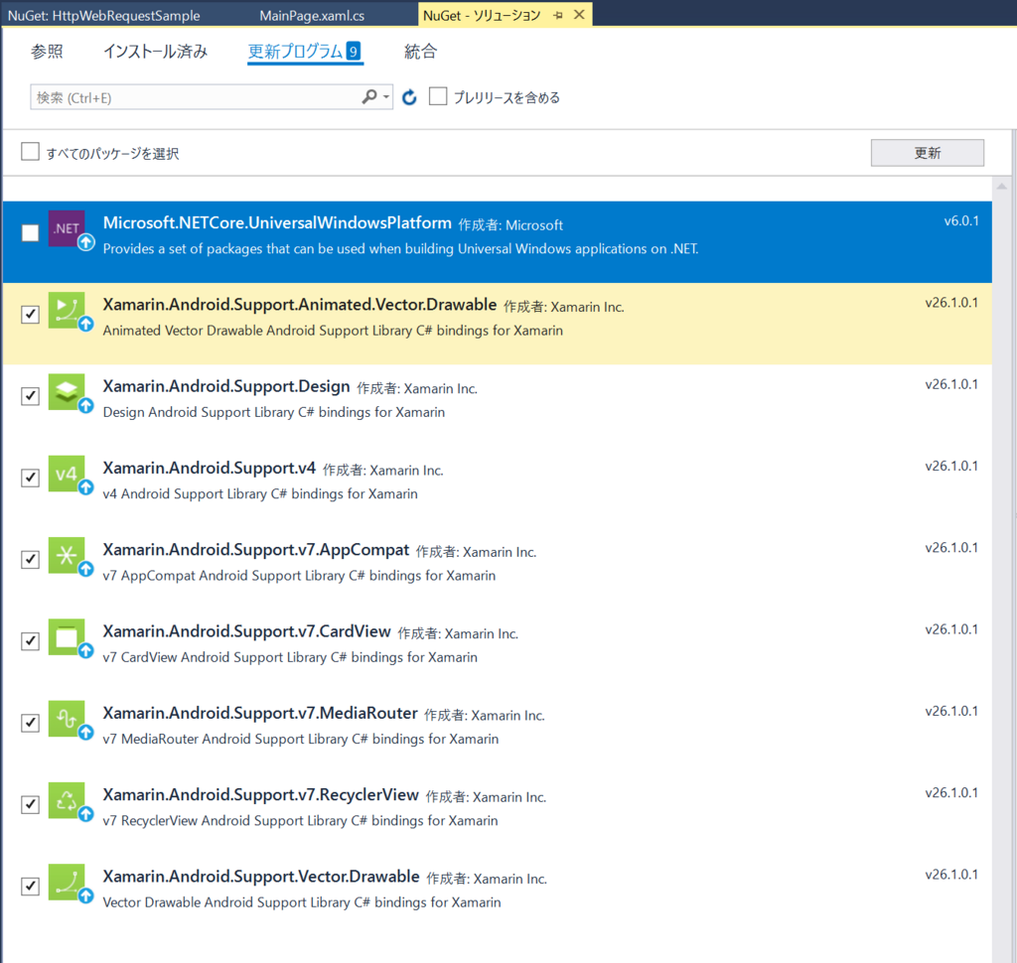This screenshot has width=1017, height=963.
Task: Select the 更新プログラム tab
Action: pos(305,52)
